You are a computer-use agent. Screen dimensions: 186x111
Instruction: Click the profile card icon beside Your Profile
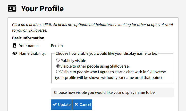pyautogui.click(x=12, y=8)
